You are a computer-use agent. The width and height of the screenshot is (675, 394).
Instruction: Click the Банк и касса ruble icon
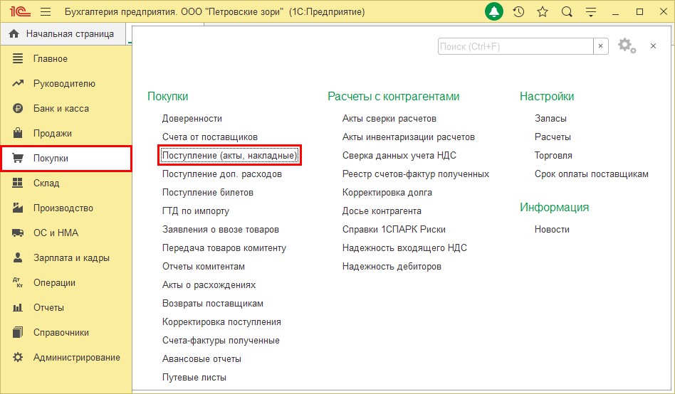point(18,108)
